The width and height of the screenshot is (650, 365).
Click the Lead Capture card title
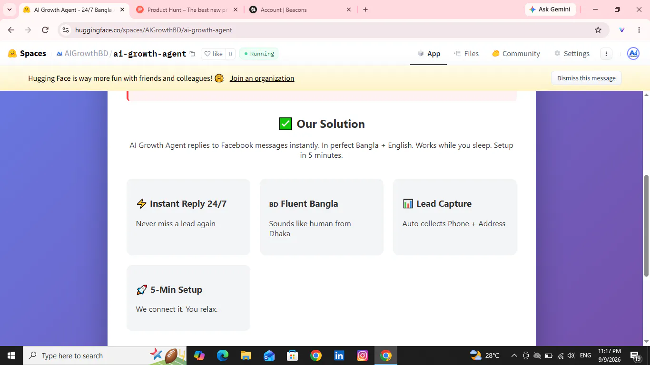pos(437,204)
